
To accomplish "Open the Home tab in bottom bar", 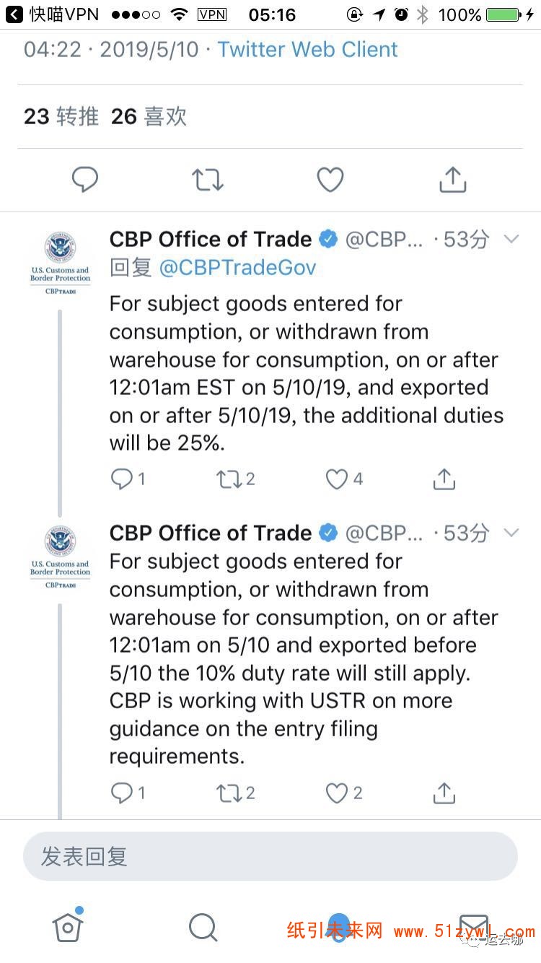I will pos(68,925).
